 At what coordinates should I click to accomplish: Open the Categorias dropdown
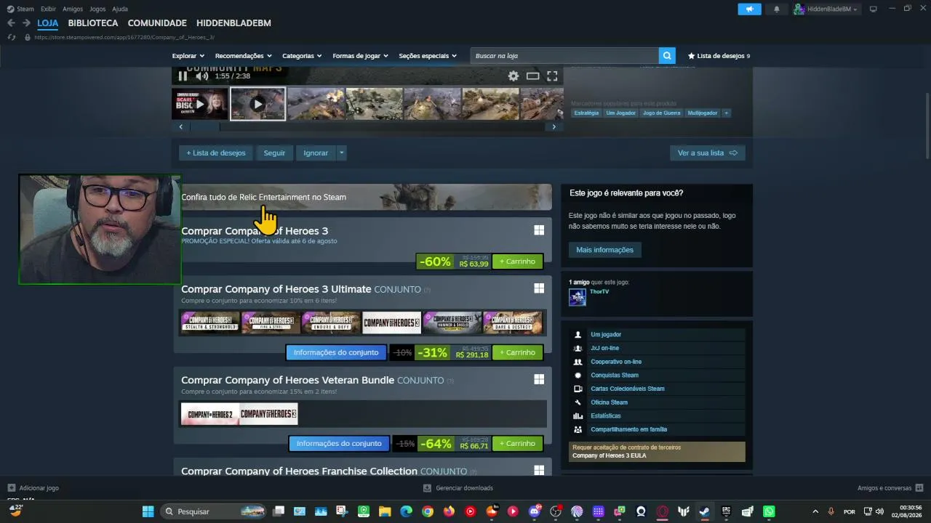(302, 56)
